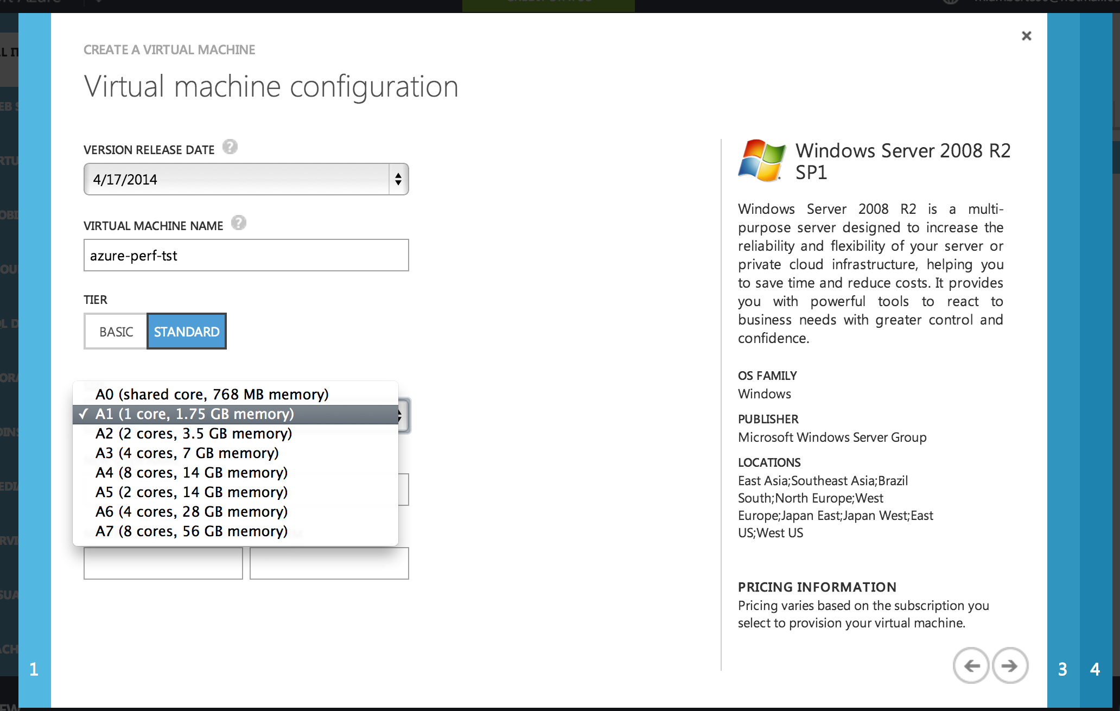Pick A4 8 cores 14 GB size
The height and width of the screenshot is (711, 1120).
(192, 473)
